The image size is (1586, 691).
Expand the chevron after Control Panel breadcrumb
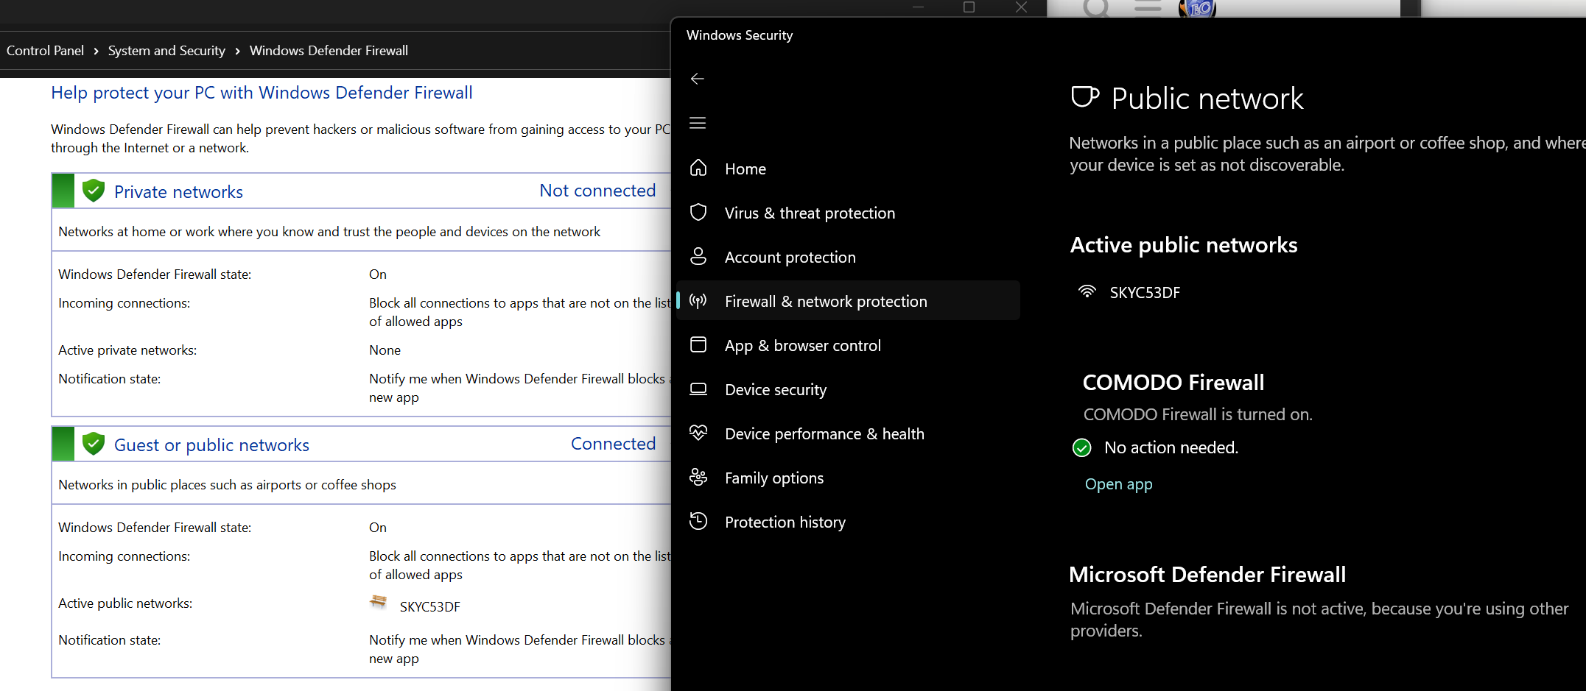pyautogui.click(x=96, y=51)
